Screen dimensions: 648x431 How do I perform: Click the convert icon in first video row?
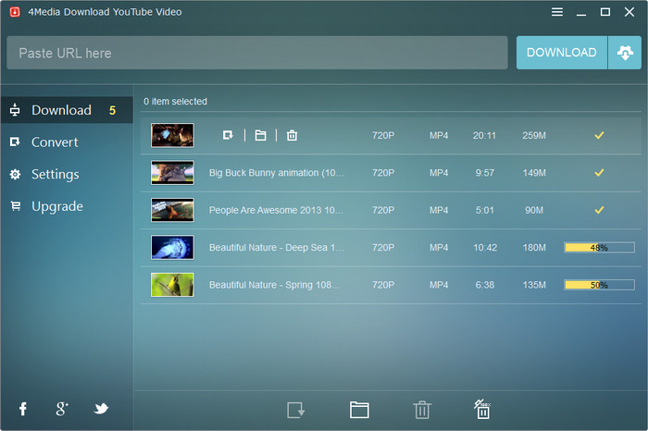(x=228, y=135)
